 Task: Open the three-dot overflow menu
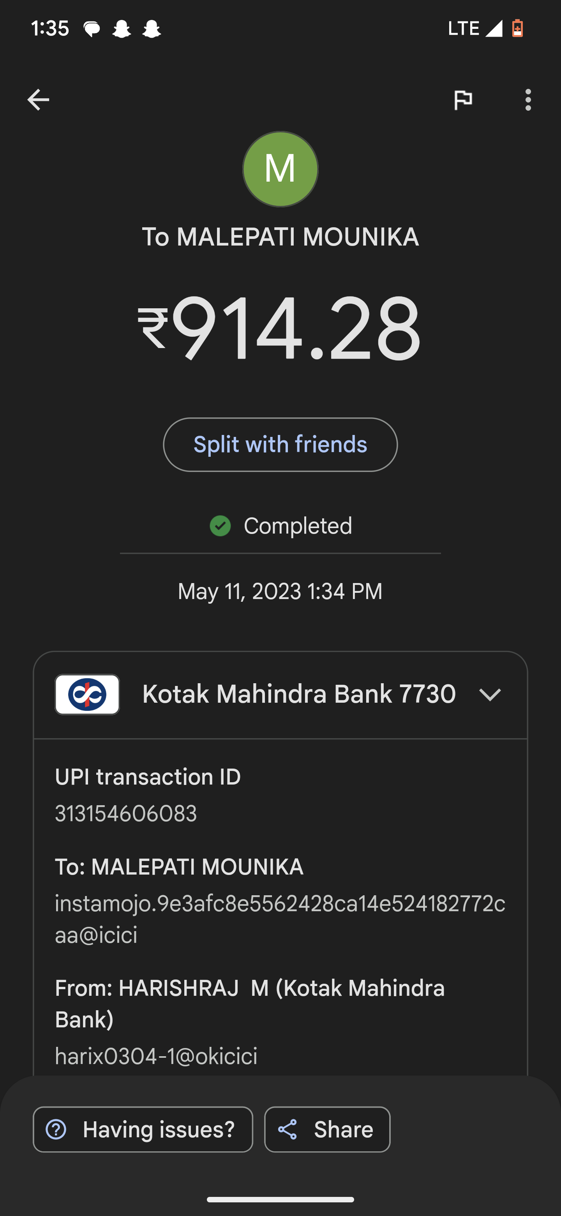point(528,100)
